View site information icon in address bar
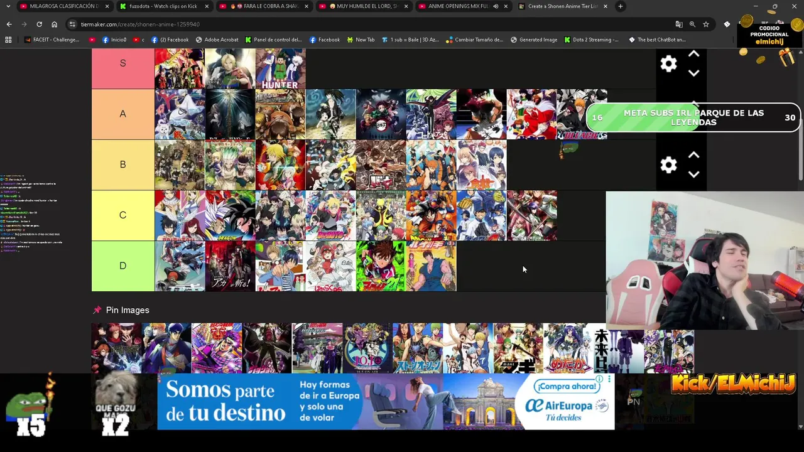This screenshot has height=452, width=804. click(x=72, y=24)
